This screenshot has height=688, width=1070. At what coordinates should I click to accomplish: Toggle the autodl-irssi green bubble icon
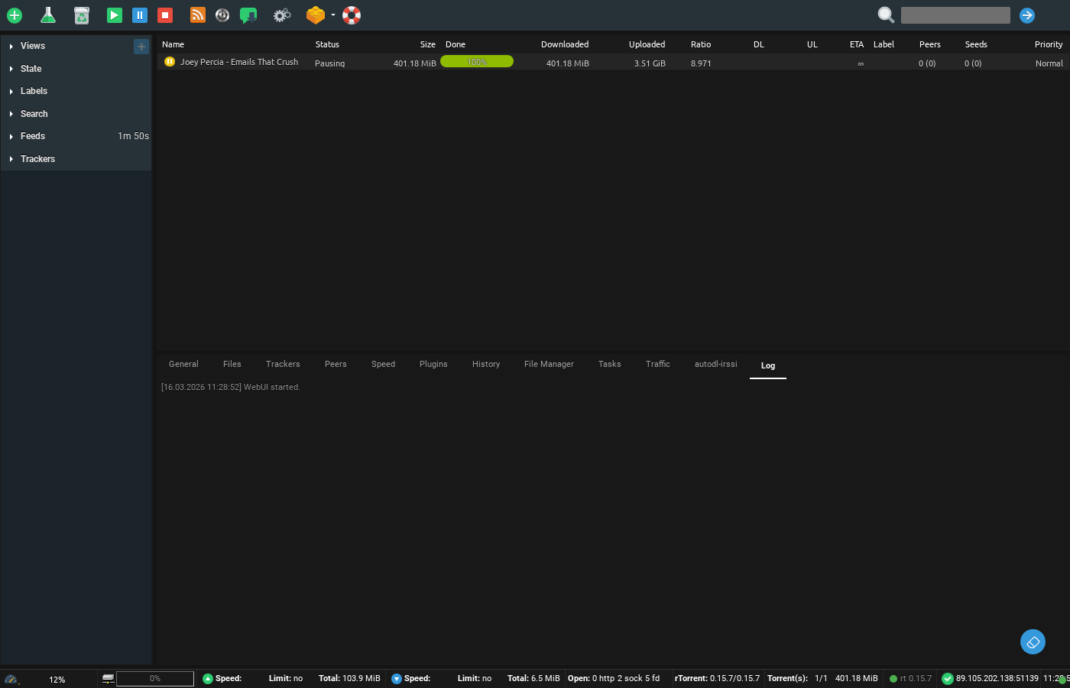pyautogui.click(x=248, y=15)
